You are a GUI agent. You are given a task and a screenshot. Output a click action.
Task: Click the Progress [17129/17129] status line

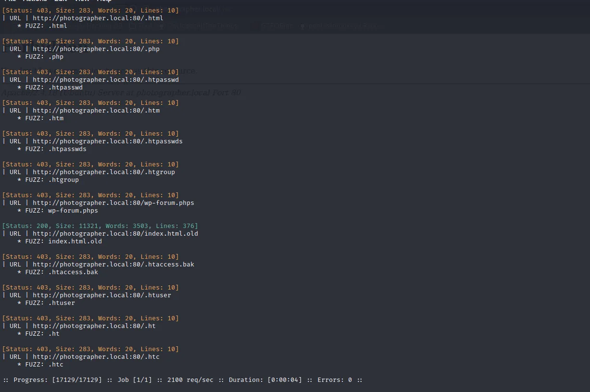183,380
